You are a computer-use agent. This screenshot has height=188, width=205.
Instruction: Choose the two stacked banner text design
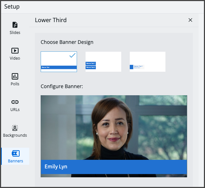(x=103, y=62)
